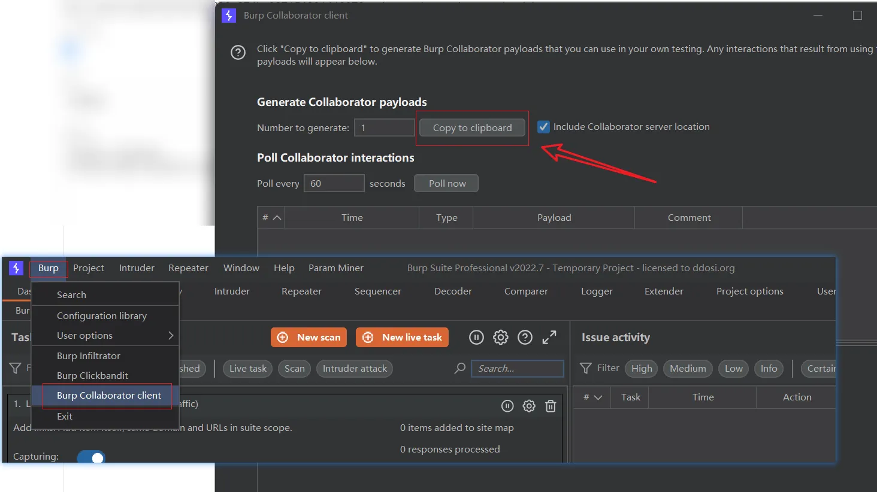Toggle the Capturing switch
The width and height of the screenshot is (877, 492).
point(91,457)
